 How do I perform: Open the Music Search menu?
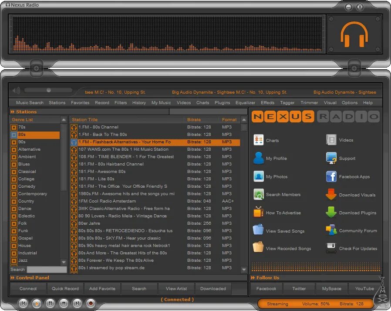30,102
